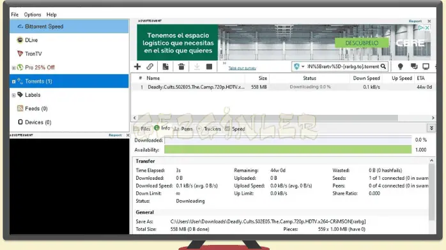446x250 pixels.
Task: Select Labels in sidebar
Action: pyautogui.click(x=33, y=95)
